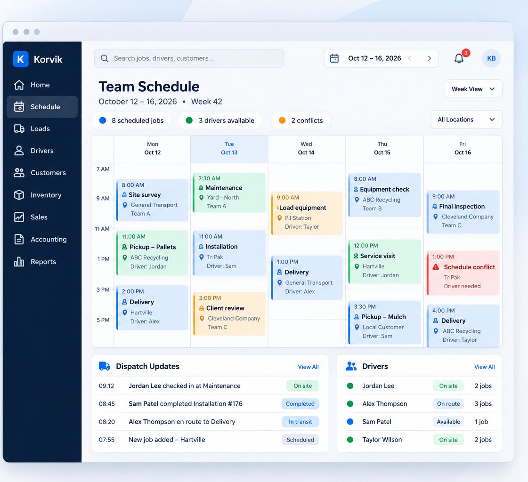This screenshot has width=528, height=482.
Task: Click the location pin next to Local Customer
Action: (x=357, y=327)
